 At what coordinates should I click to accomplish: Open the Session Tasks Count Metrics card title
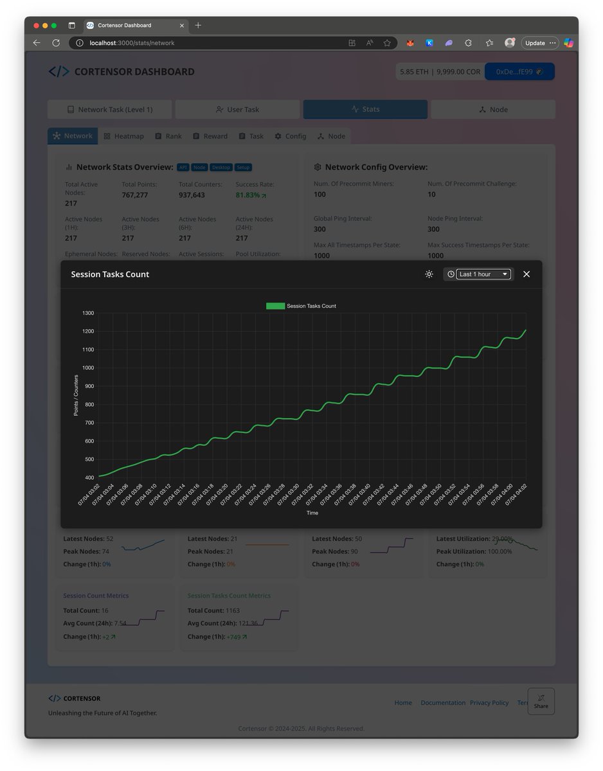click(x=229, y=596)
